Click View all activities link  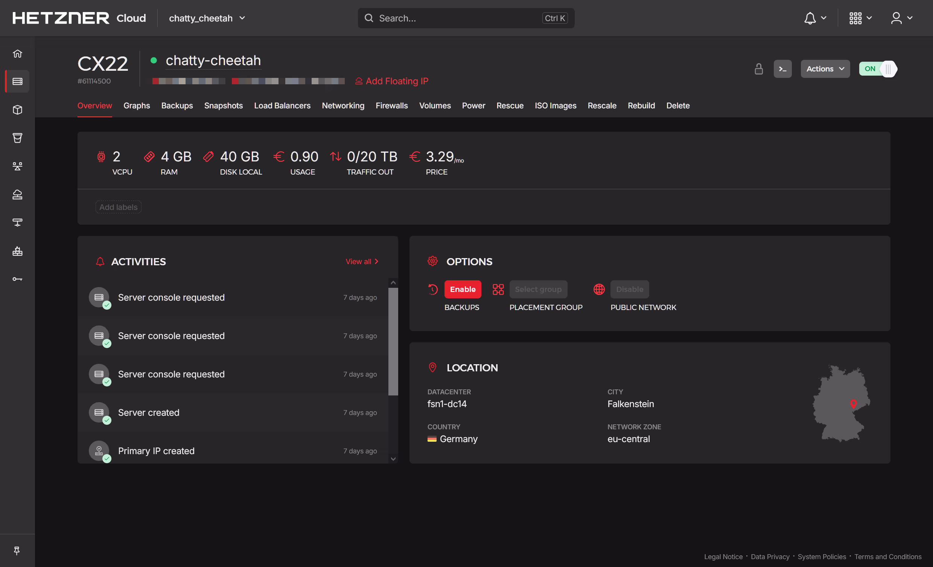pyautogui.click(x=362, y=261)
